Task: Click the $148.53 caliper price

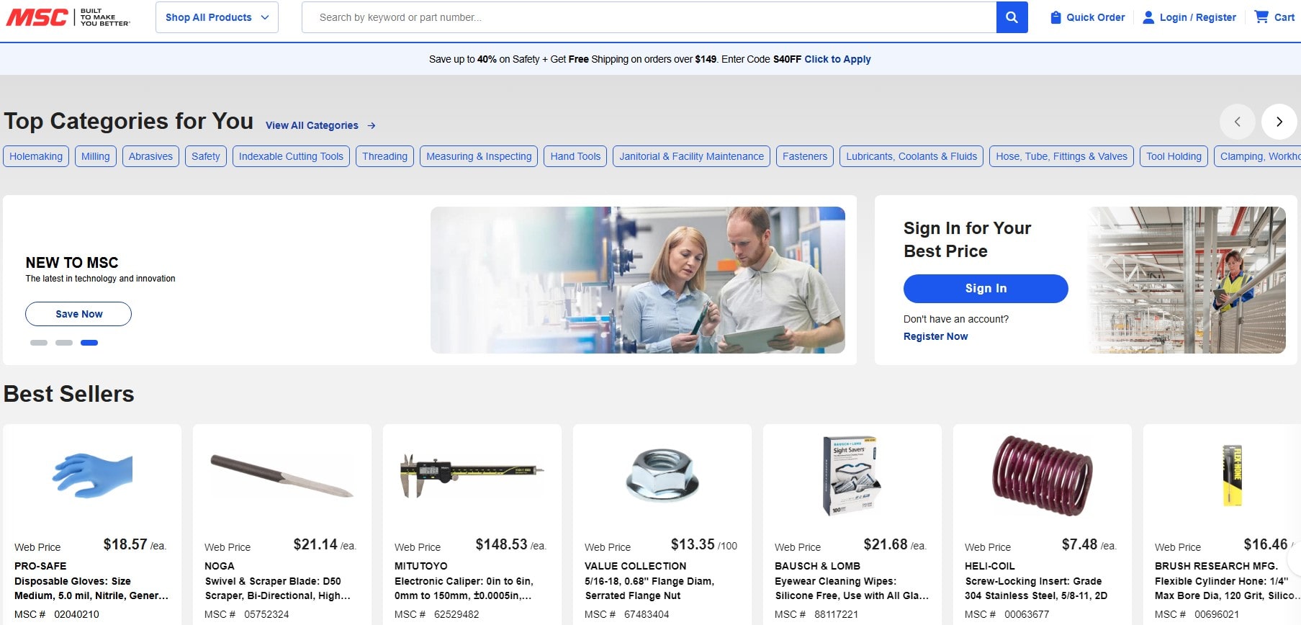Action: [x=501, y=544]
